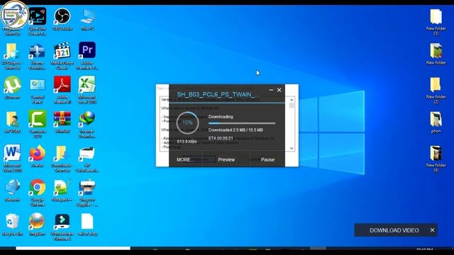Click MORE in the download dialog
The height and width of the screenshot is (255, 454).
click(x=184, y=159)
